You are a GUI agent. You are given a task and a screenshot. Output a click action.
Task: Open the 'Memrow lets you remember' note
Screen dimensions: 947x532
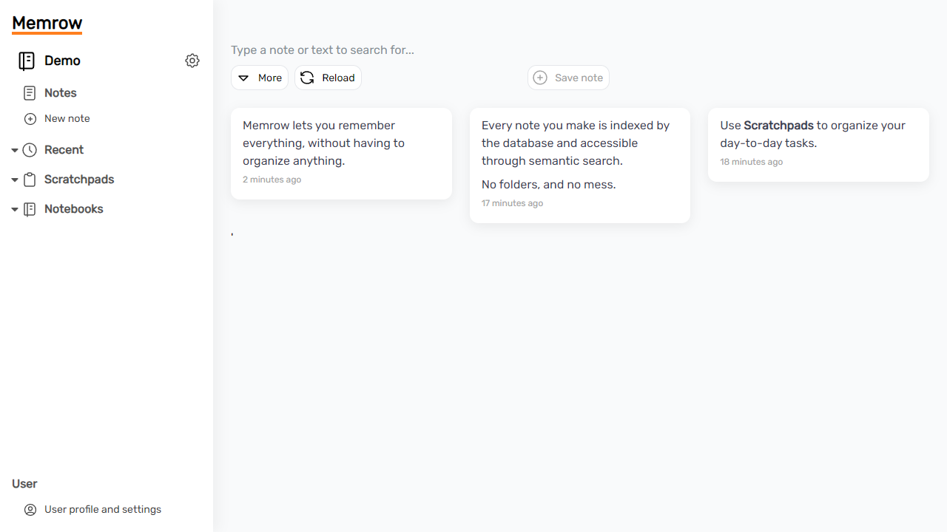click(x=341, y=154)
